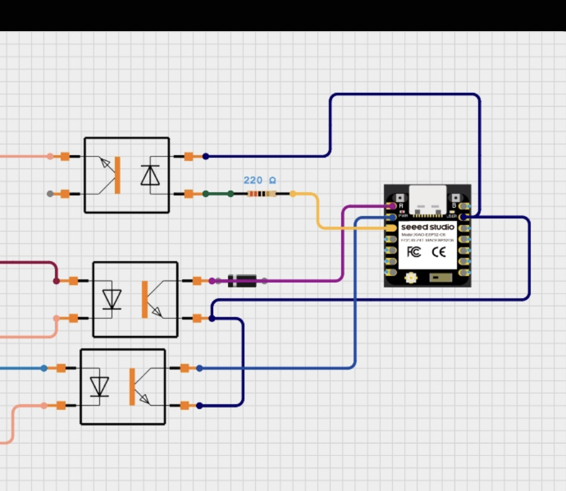Viewport: 566px width, 491px height.
Task: Click the R reset button on XIAO board
Action: [400, 198]
